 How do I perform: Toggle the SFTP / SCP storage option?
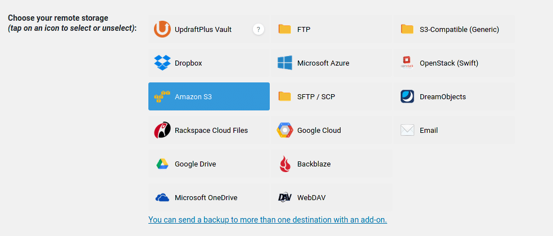(x=331, y=96)
